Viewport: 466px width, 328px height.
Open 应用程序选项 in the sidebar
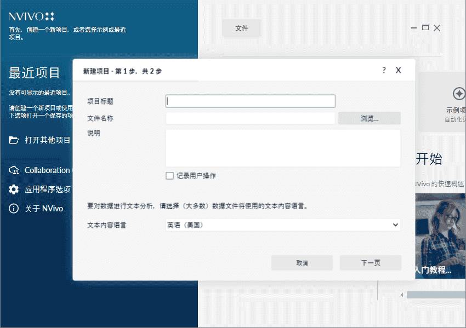[48, 189]
